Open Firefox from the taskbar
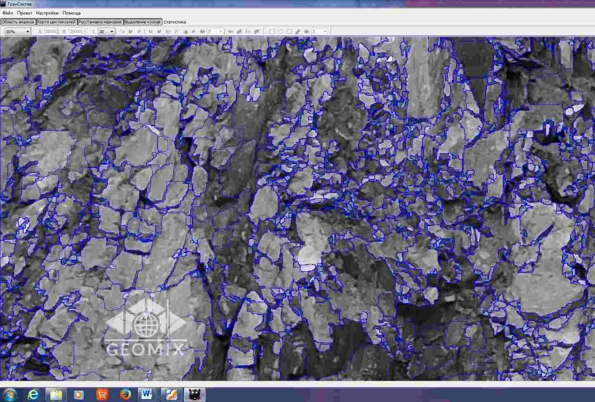The image size is (595, 402). point(125,395)
